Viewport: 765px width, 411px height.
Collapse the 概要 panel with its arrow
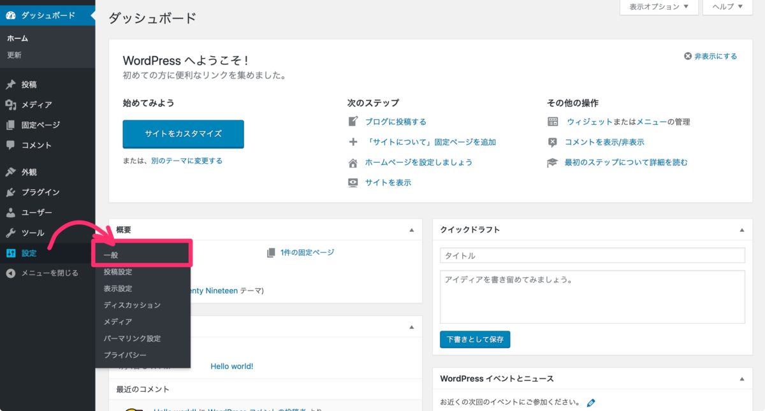click(412, 230)
